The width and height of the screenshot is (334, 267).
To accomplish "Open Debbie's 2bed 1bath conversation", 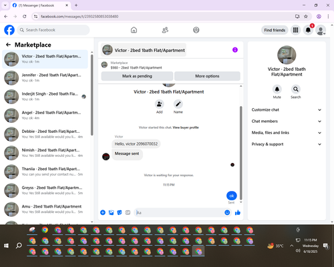I will coord(45,134).
